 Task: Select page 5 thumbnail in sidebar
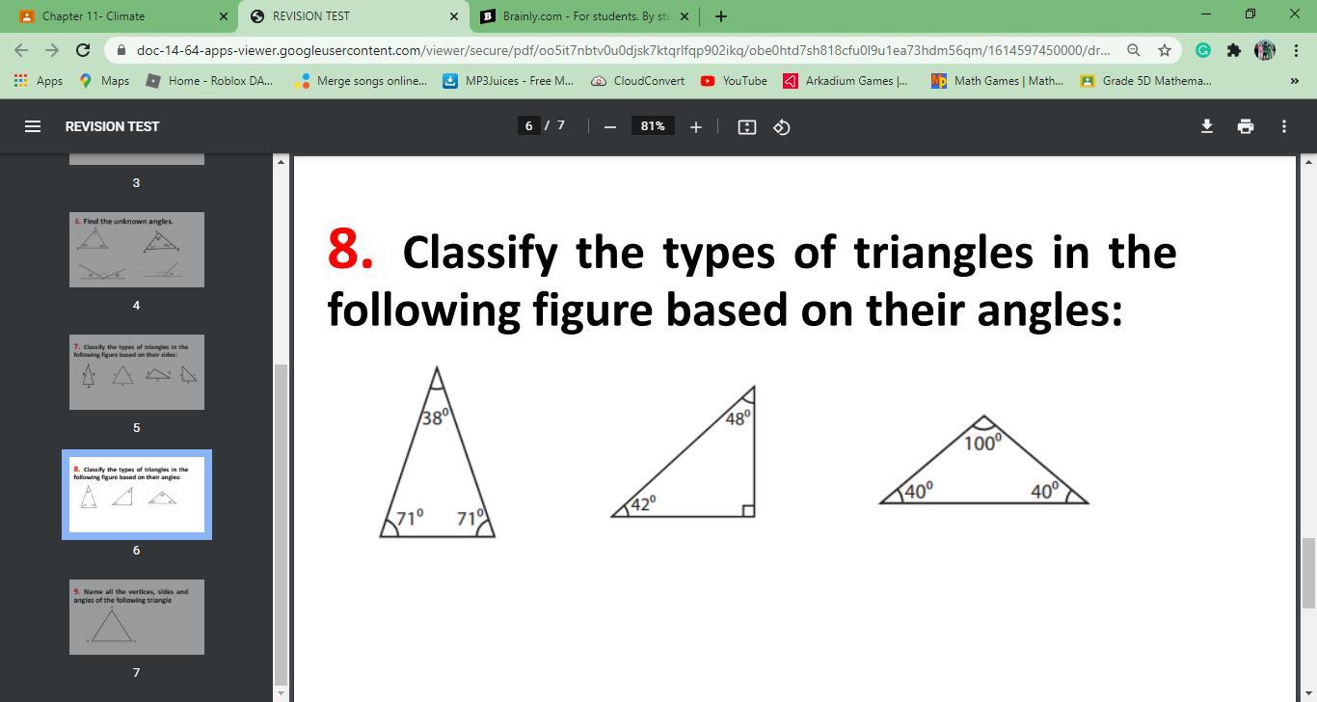coord(137,372)
